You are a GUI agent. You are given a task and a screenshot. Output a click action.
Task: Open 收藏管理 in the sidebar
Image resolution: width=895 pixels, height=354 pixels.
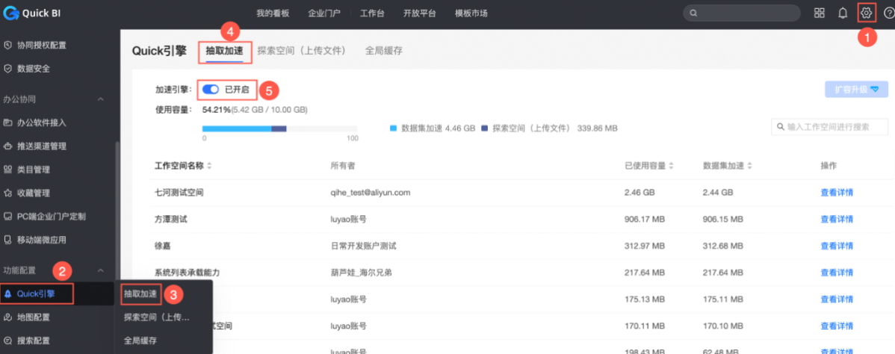(x=33, y=193)
